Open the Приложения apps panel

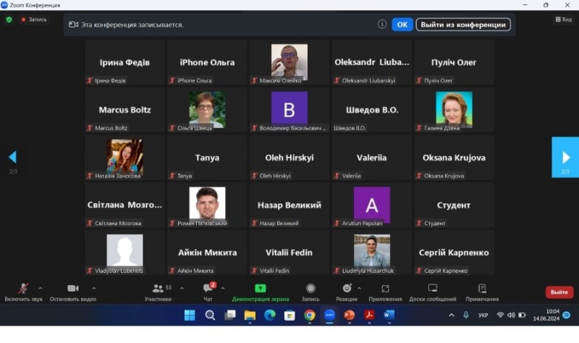pos(385,289)
